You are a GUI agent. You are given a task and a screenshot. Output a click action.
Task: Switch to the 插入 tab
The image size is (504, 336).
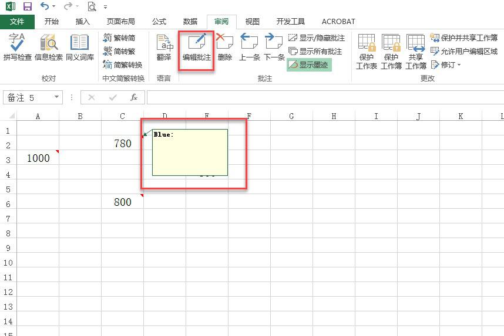coord(83,22)
